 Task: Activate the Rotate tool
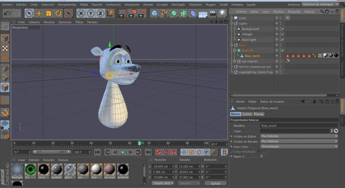[x=58, y=14]
